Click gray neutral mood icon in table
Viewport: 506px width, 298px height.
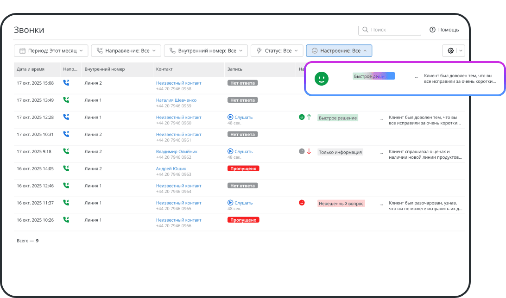(302, 151)
